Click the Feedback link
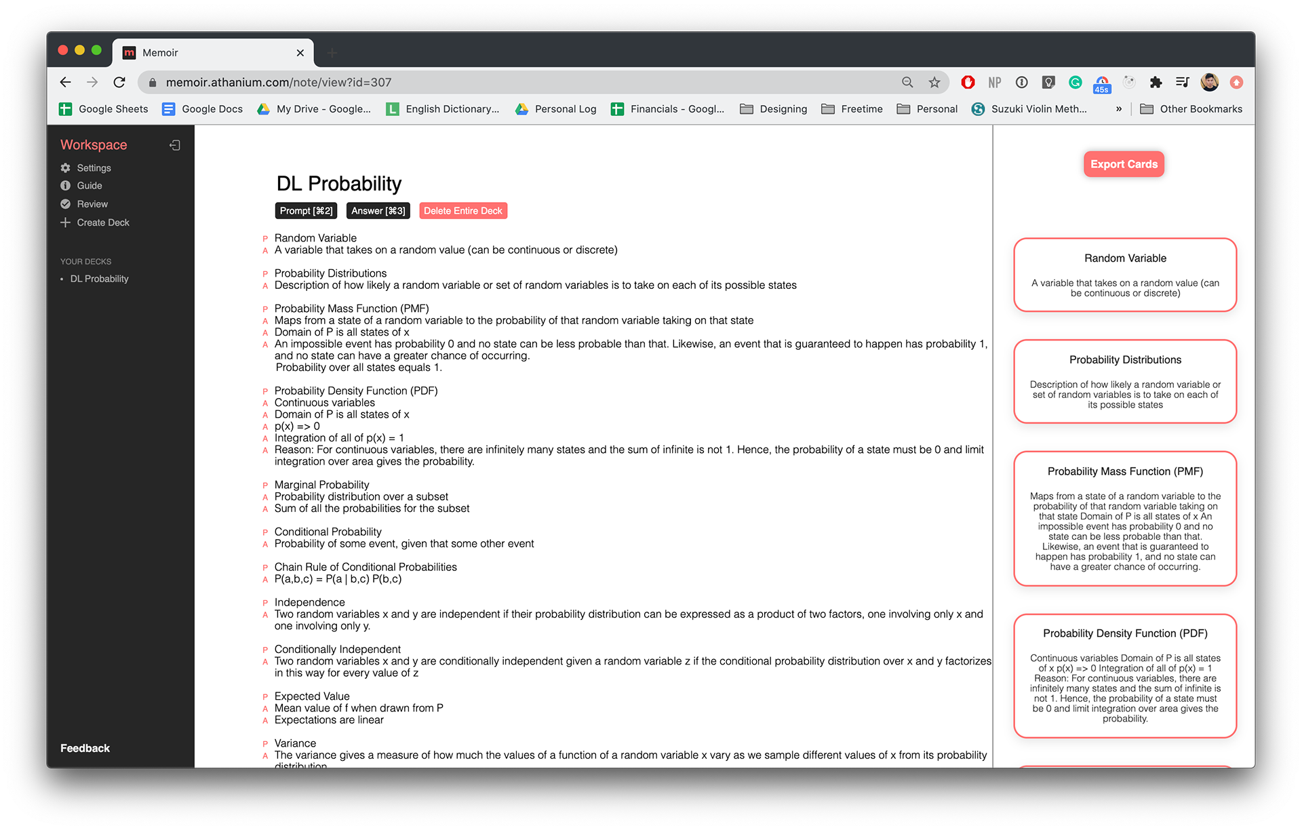This screenshot has height=830, width=1302. 85,748
